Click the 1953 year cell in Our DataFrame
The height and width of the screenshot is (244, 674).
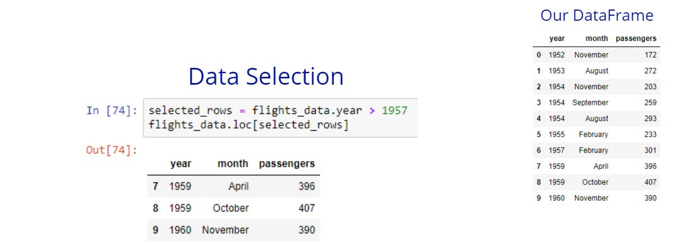pyautogui.click(x=557, y=71)
